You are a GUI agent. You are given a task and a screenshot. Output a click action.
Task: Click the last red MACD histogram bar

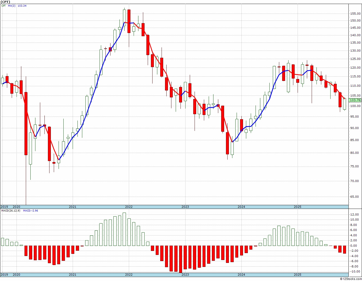(345, 250)
